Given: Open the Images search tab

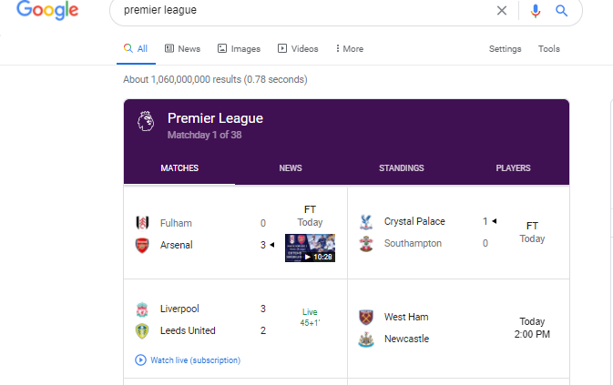Looking at the screenshot, I should point(240,49).
